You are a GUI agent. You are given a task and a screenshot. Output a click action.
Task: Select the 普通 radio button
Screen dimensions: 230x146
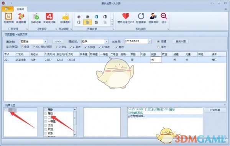(x=158, y=41)
